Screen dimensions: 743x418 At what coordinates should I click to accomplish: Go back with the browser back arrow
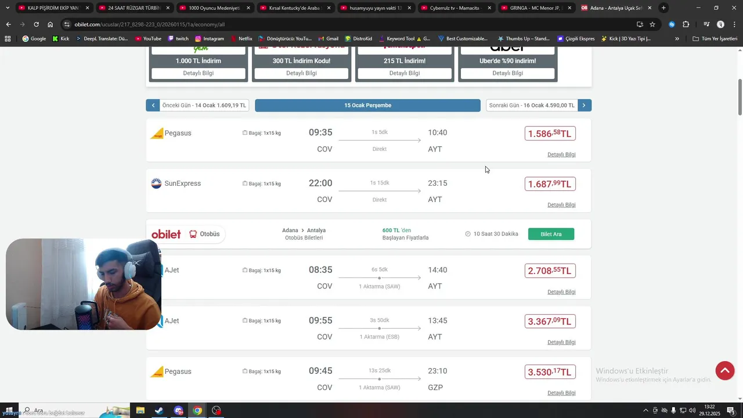tap(8, 24)
